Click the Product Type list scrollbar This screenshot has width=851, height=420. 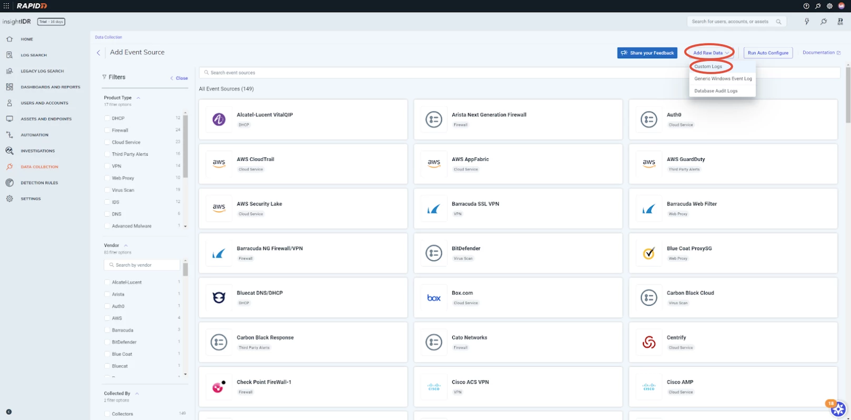click(185, 147)
